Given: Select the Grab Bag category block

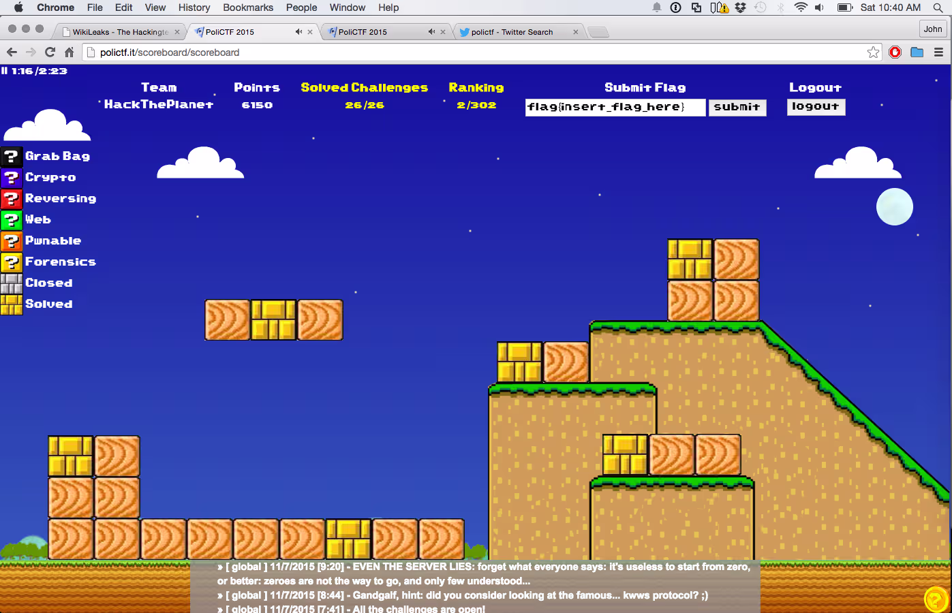Looking at the screenshot, I should click(x=12, y=157).
